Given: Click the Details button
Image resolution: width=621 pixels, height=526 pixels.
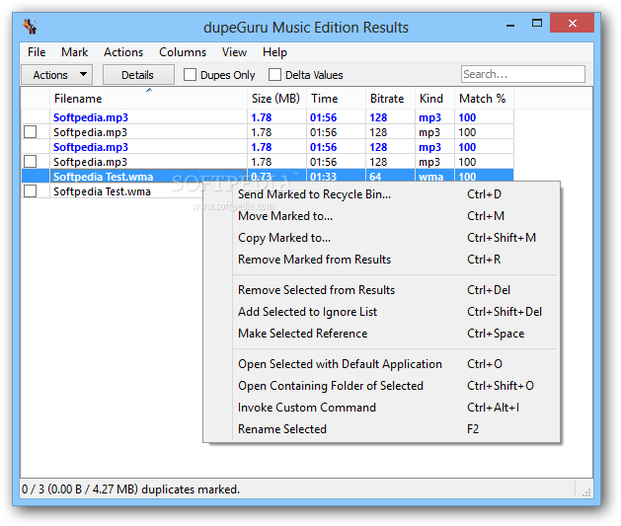Looking at the screenshot, I should (x=138, y=75).
